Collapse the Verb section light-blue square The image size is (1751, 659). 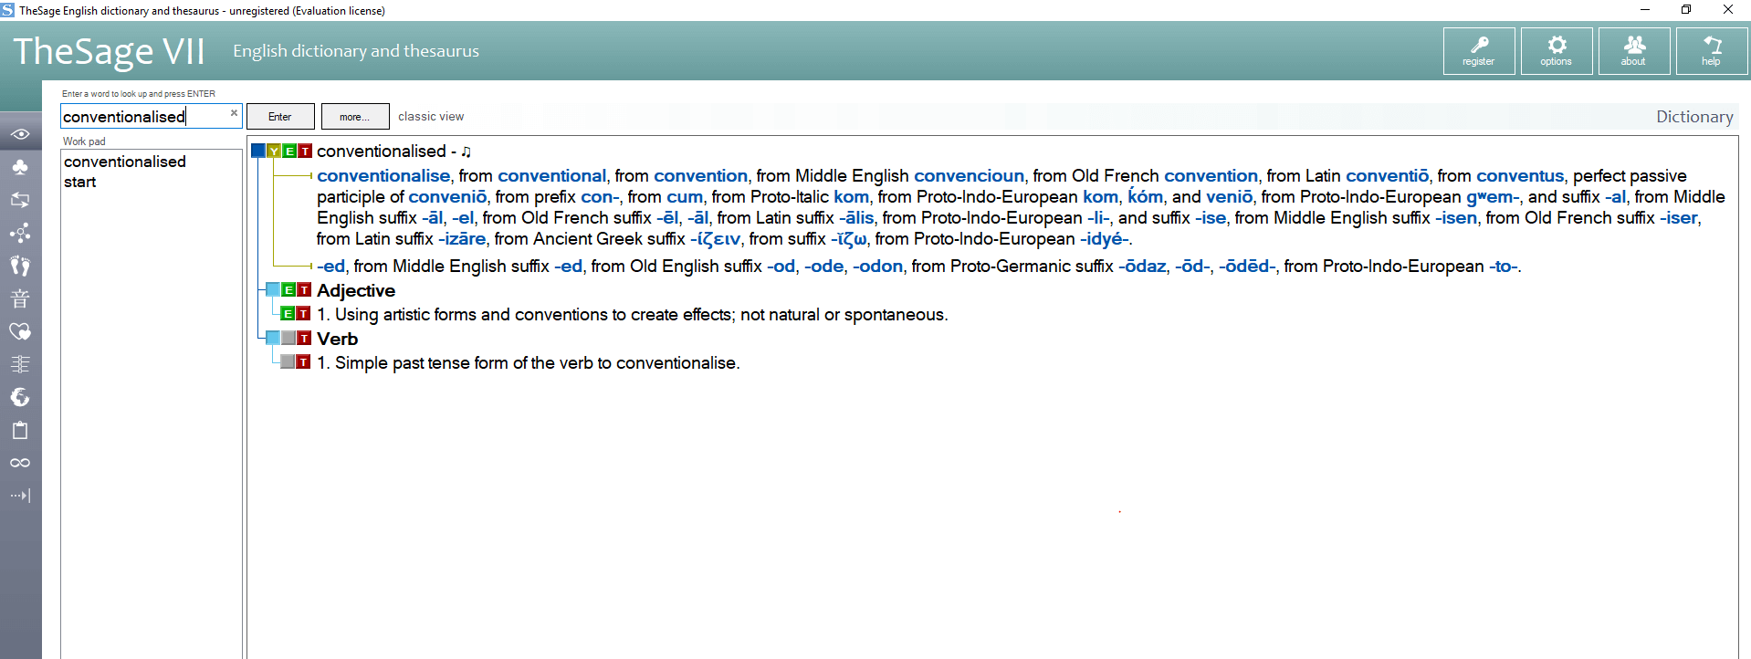pyautogui.click(x=273, y=339)
